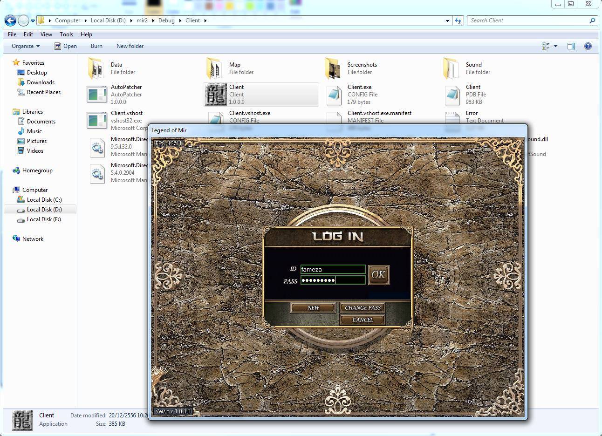Select Local Disk (D:) in the sidebar
The image size is (602, 436).
point(44,210)
